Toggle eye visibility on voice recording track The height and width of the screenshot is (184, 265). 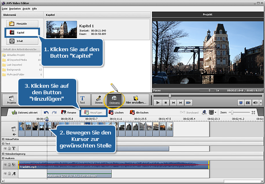[5, 174]
